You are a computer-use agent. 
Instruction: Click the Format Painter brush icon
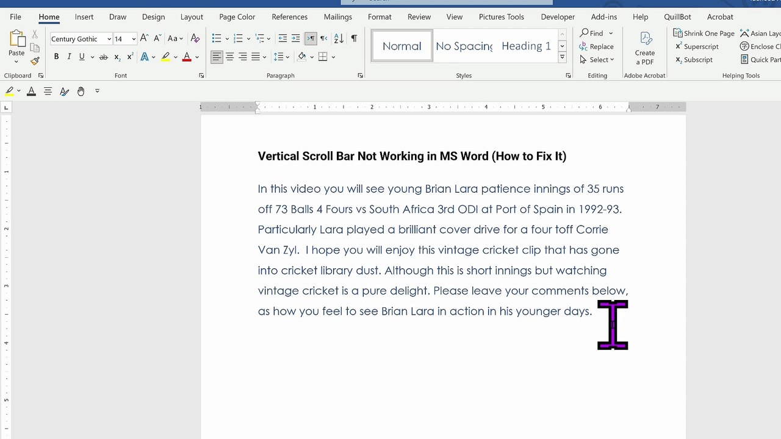tap(35, 61)
